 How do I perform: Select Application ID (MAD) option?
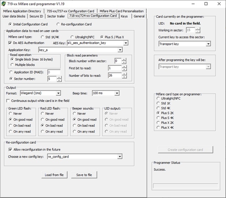(26, 72)
